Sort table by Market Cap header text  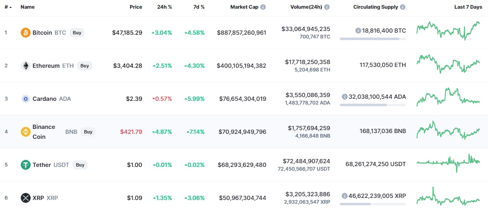(244, 7)
